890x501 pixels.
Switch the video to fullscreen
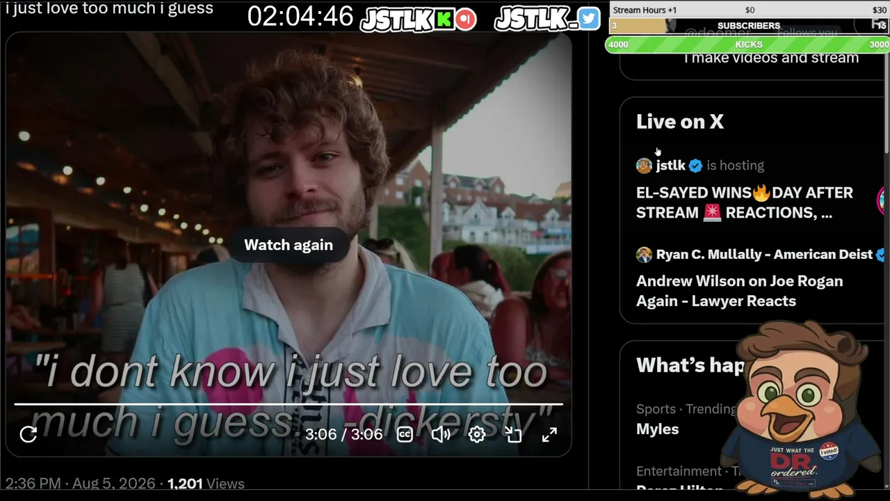[549, 435]
